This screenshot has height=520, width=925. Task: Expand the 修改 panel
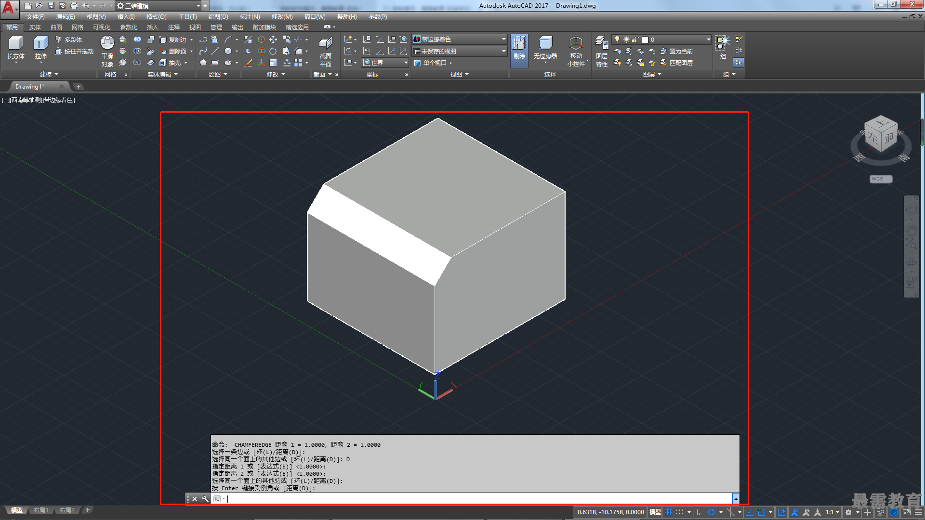click(276, 74)
